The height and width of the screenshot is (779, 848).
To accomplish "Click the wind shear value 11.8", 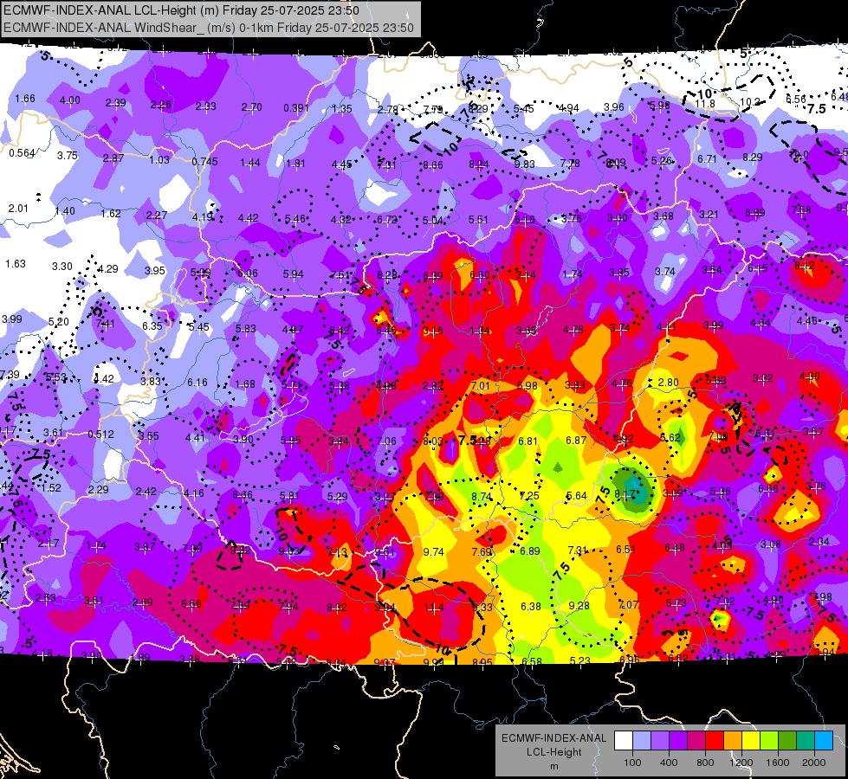I will [705, 103].
